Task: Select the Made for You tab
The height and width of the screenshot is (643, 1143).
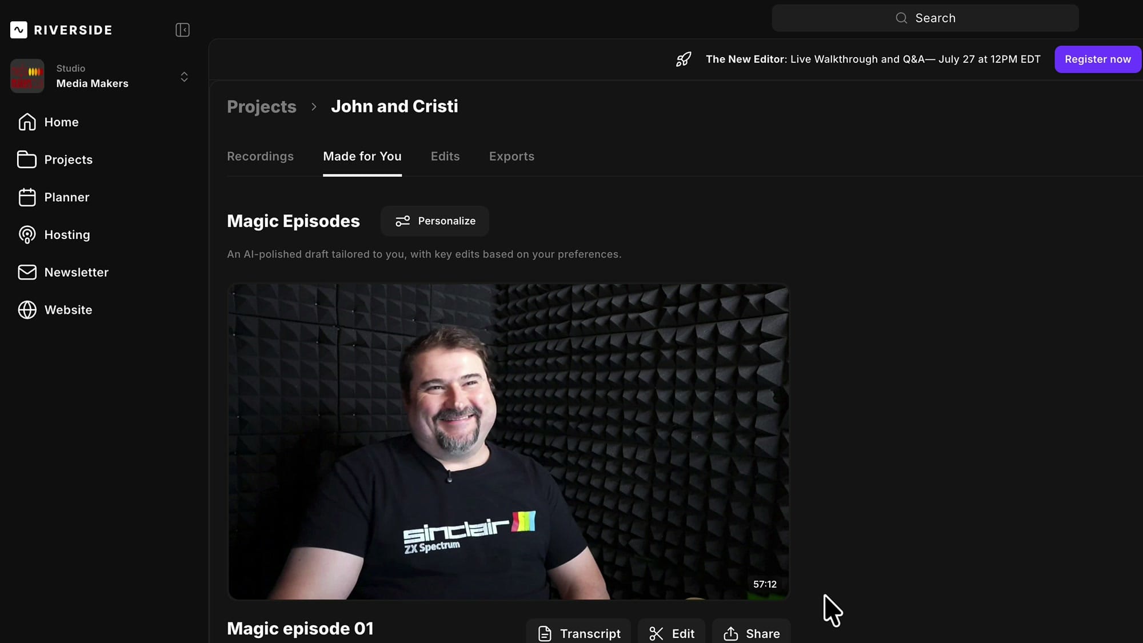Action: [x=362, y=156]
